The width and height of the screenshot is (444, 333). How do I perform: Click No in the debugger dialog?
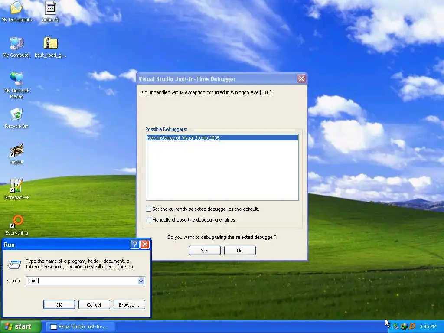[240, 251]
